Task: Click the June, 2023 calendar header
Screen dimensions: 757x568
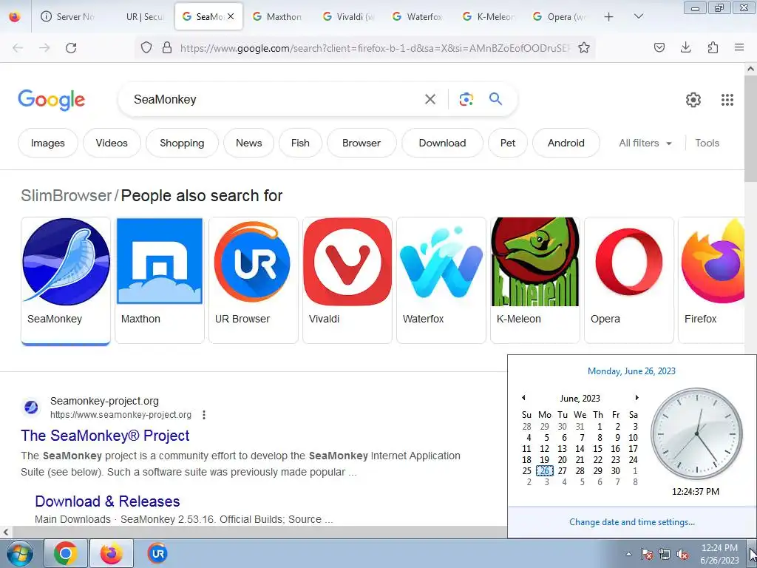Action: point(580,399)
